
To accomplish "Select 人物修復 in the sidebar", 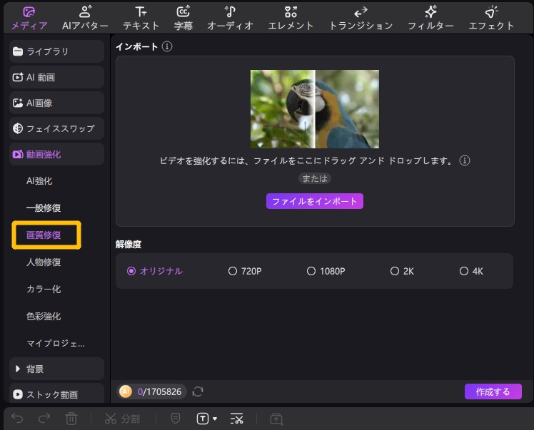I will tap(44, 262).
